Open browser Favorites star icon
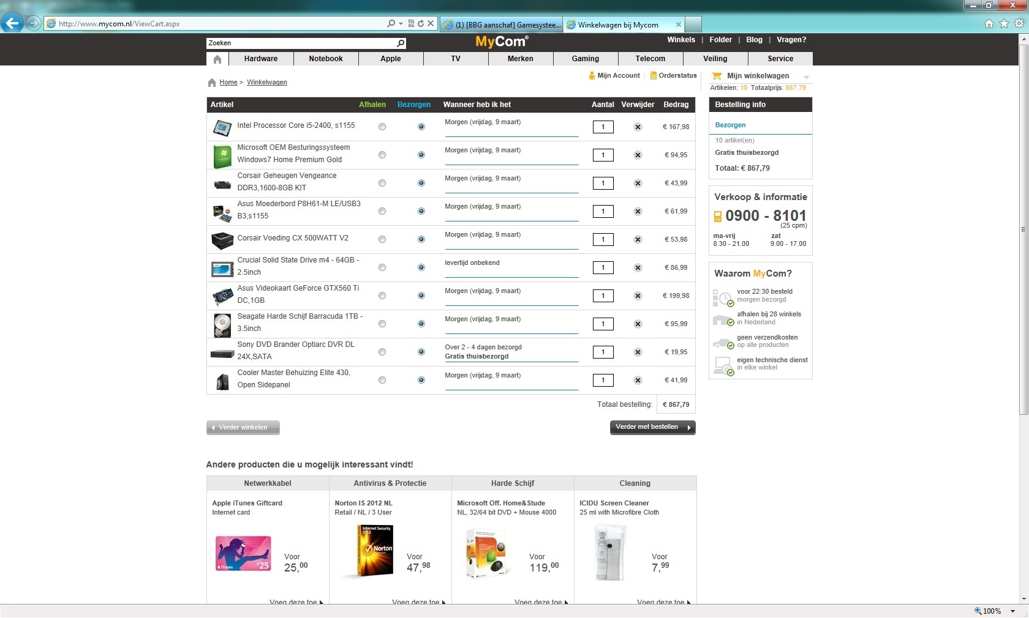 1004,24
